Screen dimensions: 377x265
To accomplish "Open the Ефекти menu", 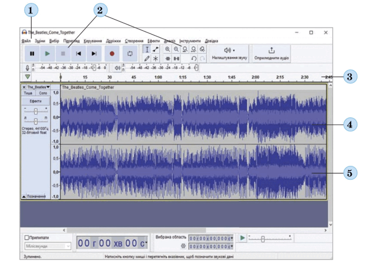I will 153,41.
